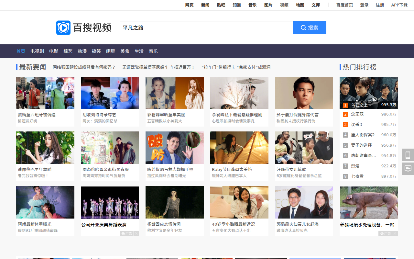
Task: Click the APP下载 link
Action: click(399, 5)
